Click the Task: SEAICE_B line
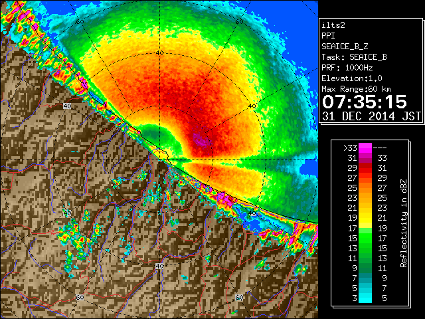This screenshot has width=425, height=319. coord(354,57)
